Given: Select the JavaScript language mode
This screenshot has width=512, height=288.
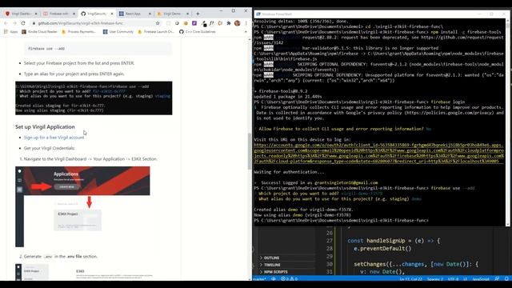Looking at the screenshot, I should coord(481,279).
